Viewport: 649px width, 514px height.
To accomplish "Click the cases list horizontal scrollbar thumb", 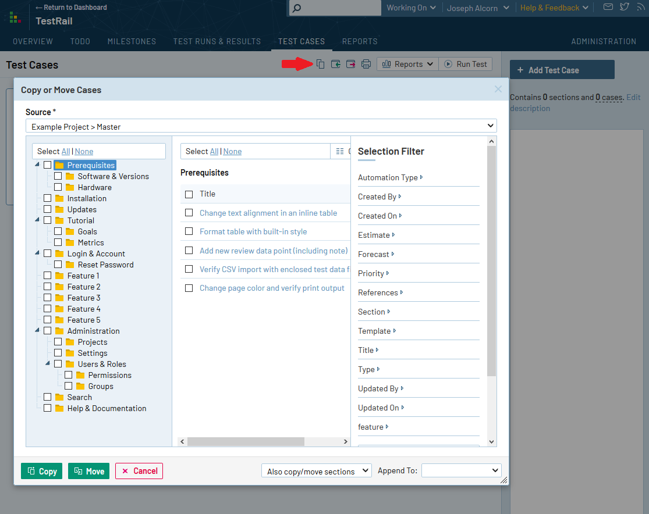I will click(x=246, y=442).
